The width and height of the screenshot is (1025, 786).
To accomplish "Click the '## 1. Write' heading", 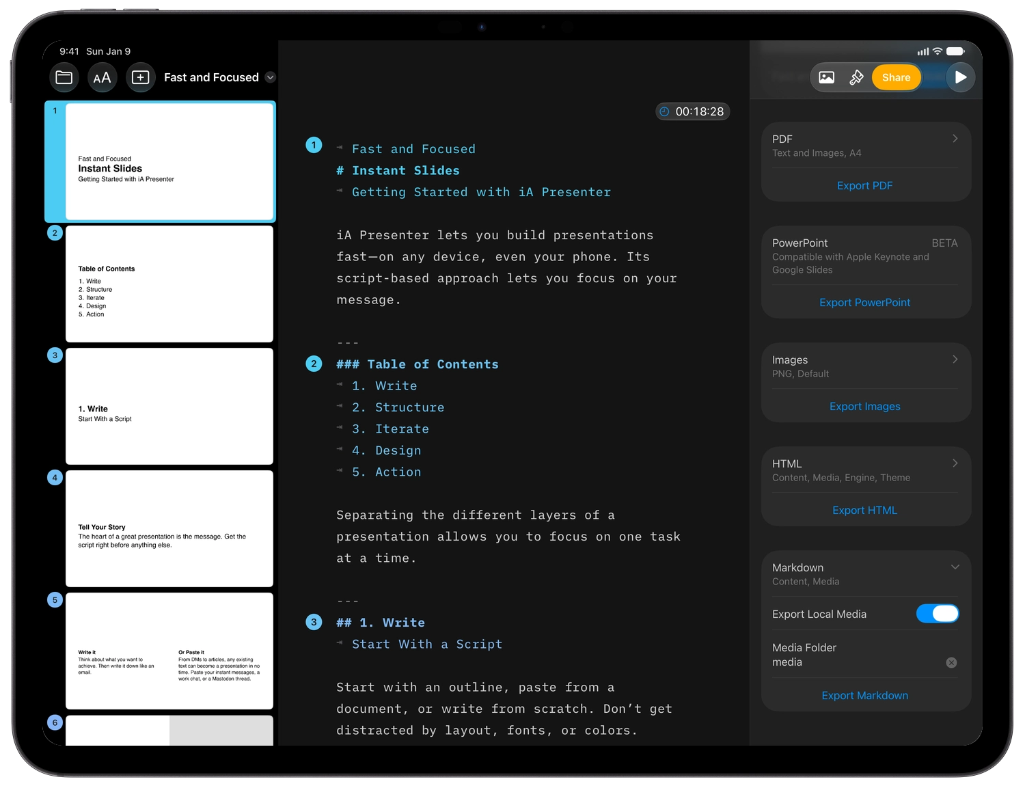I will pyautogui.click(x=381, y=623).
